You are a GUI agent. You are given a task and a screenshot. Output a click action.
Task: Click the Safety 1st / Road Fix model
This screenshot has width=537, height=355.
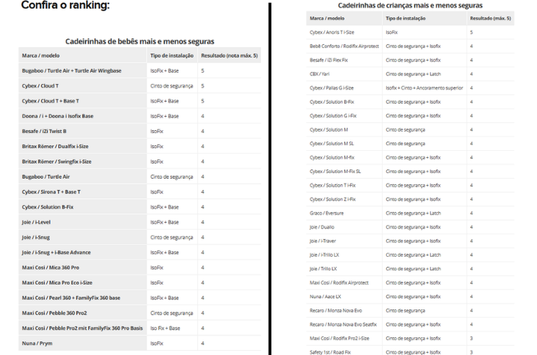coord(330,351)
